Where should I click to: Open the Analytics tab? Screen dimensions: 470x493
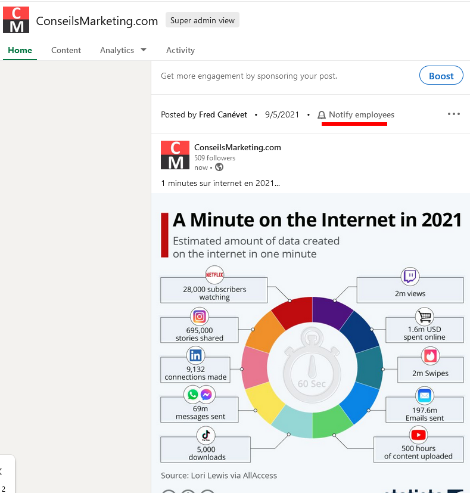[x=117, y=50]
